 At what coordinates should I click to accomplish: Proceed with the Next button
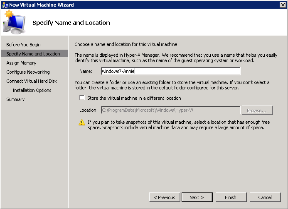coord(197,197)
